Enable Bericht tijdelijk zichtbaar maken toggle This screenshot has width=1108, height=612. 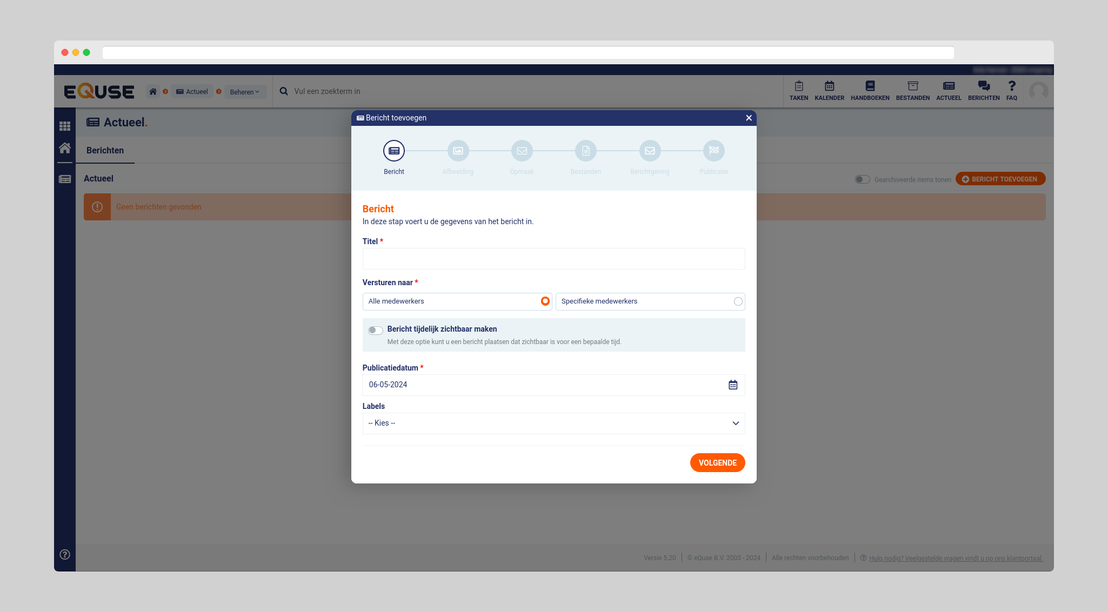tap(375, 330)
